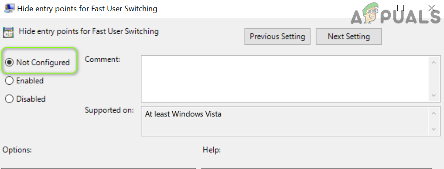Open the Next Setting
This screenshot has width=444, height=169.
coord(348,36)
